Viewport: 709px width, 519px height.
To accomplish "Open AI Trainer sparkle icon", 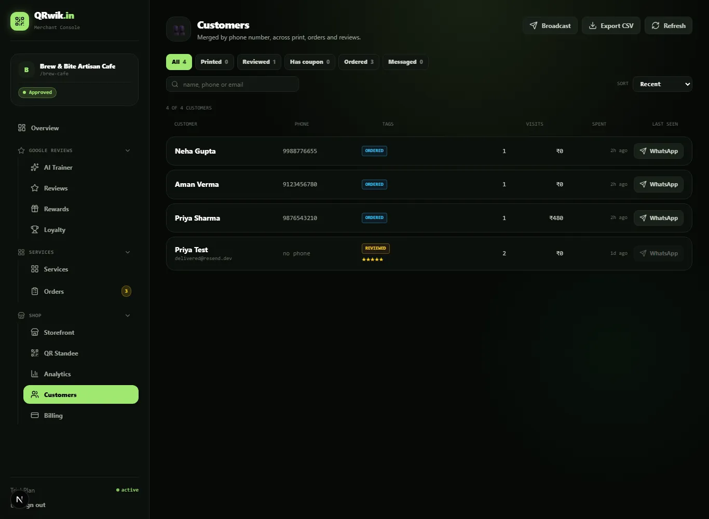I will point(35,167).
